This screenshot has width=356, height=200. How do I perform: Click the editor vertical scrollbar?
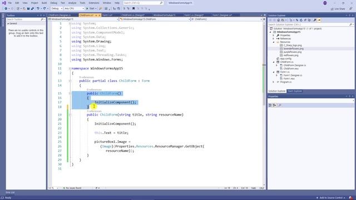(x=264, y=104)
